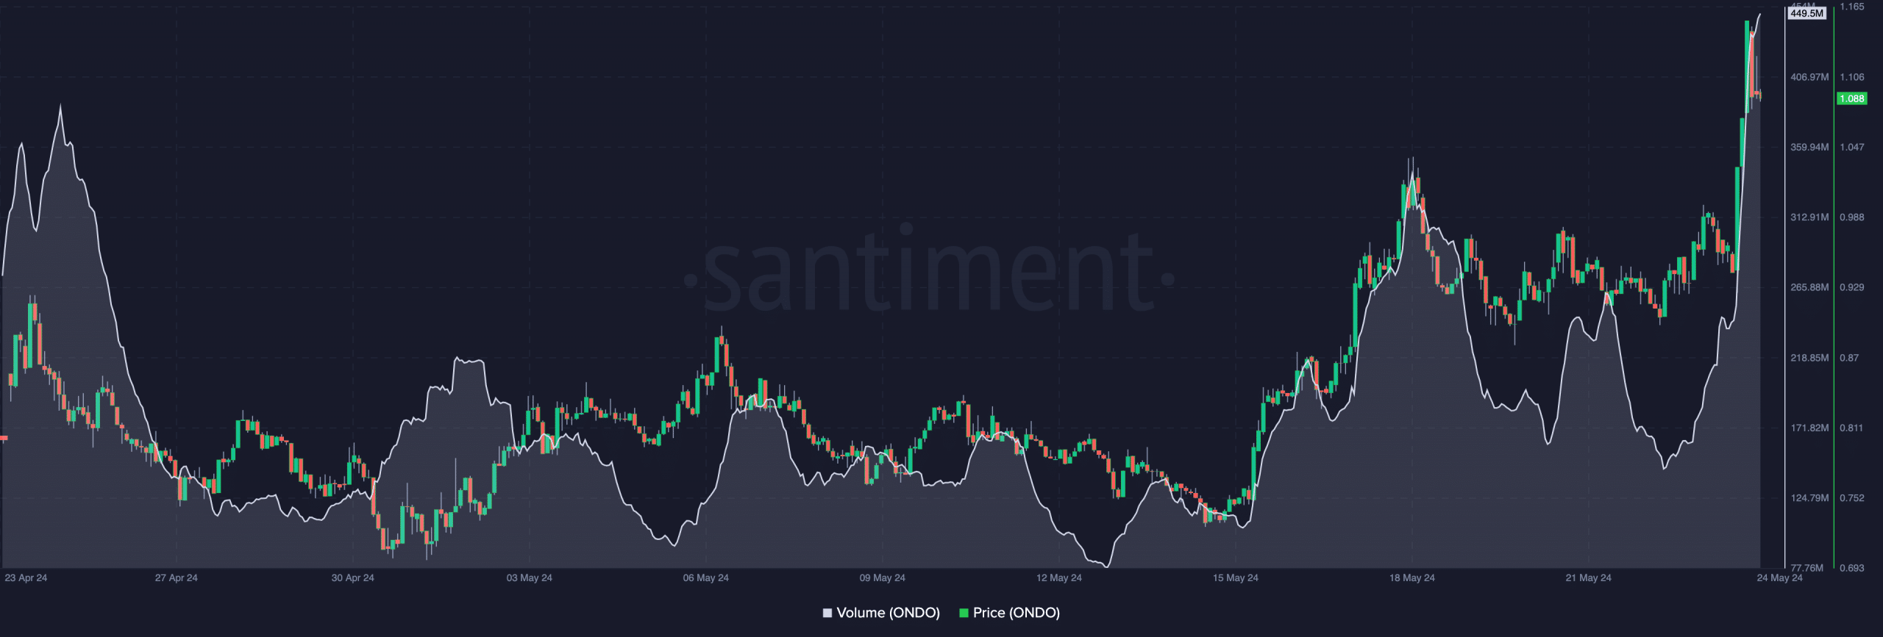Click the 77.76M volume axis label
This screenshot has width=1883, height=637.
[x=1807, y=568]
